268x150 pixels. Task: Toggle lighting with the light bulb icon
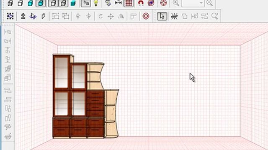[x=96, y=3]
